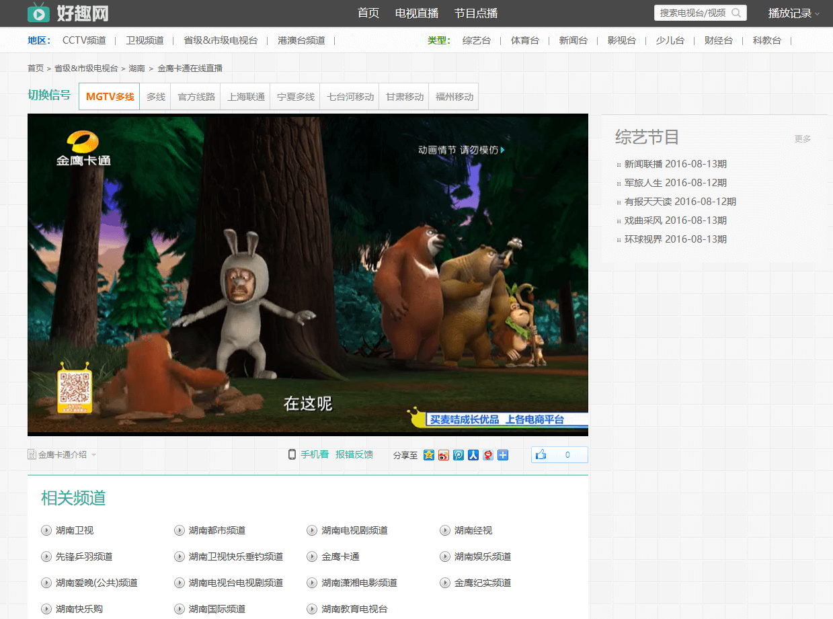This screenshot has width=833, height=619.
Task: Open 省级&市级电视台 region link
Action: click(221, 40)
